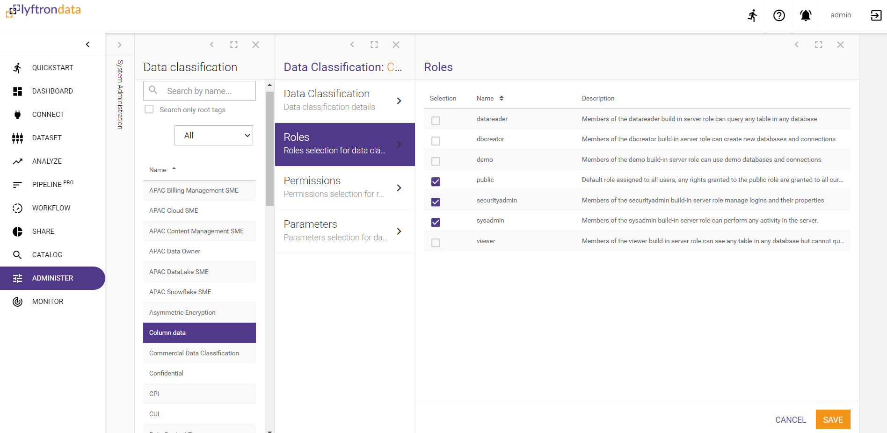Expand Data Classification details chevron

[399, 101]
